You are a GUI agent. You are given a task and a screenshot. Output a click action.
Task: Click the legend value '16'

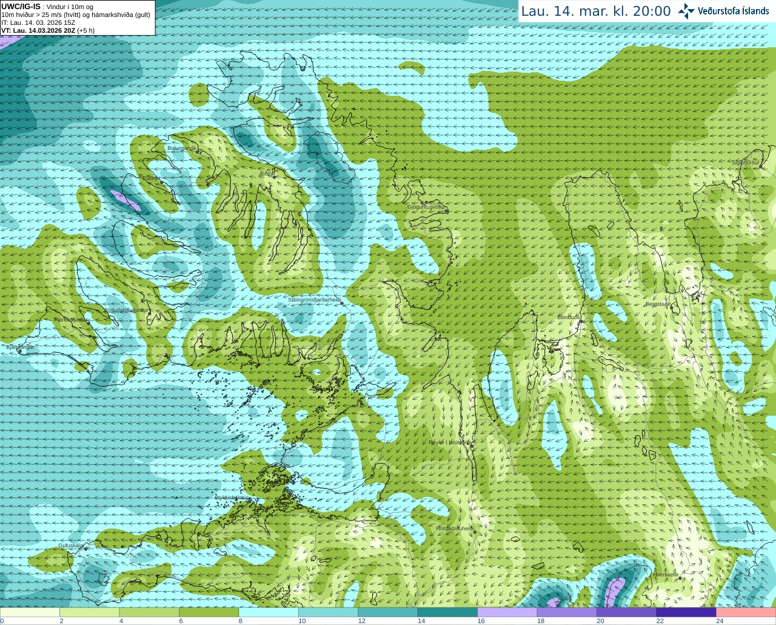(x=481, y=621)
